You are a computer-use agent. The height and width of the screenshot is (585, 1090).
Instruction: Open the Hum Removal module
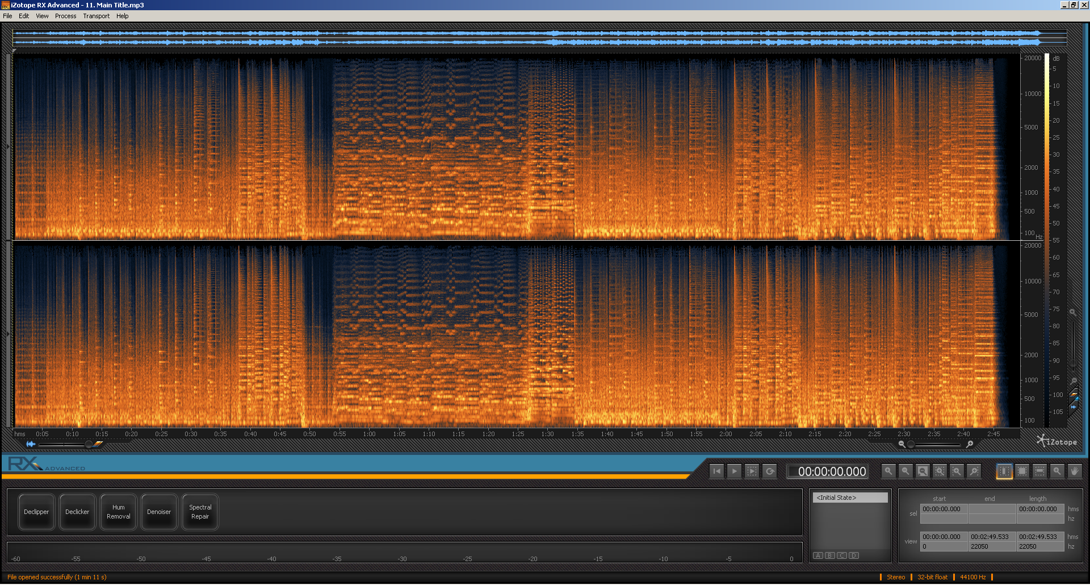118,512
